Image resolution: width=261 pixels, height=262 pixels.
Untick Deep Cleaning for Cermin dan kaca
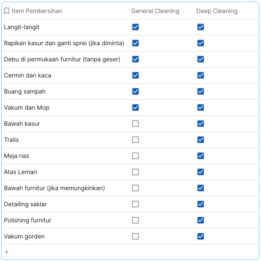tap(201, 75)
